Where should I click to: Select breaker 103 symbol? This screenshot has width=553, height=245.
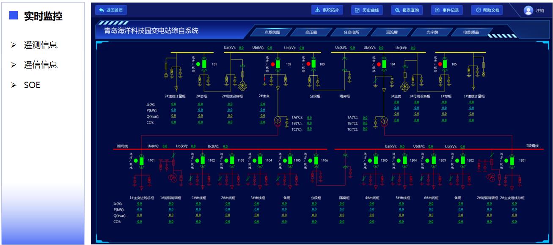tap(314, 64)
